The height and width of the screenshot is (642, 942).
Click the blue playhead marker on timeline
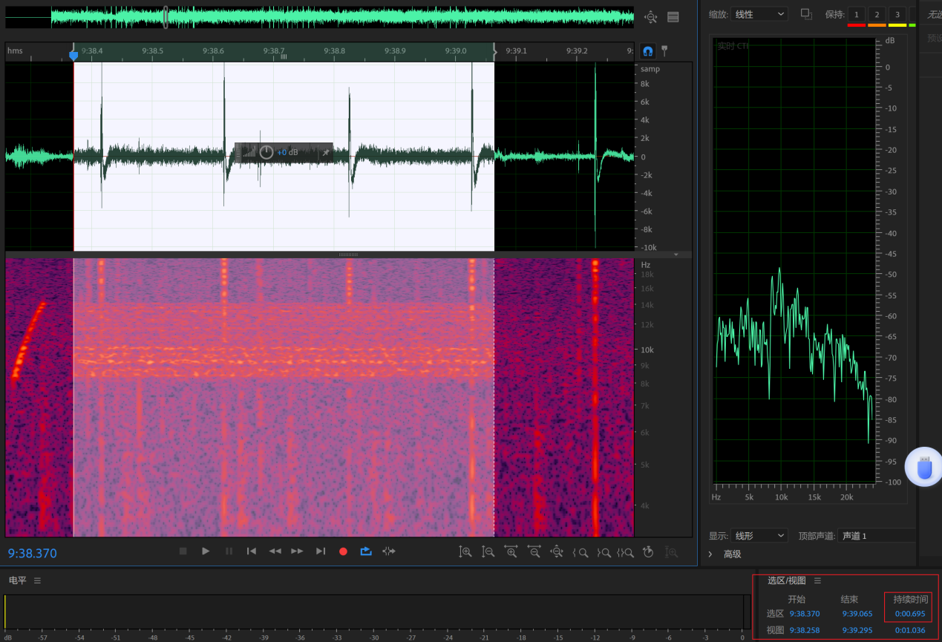pos(73,55)
